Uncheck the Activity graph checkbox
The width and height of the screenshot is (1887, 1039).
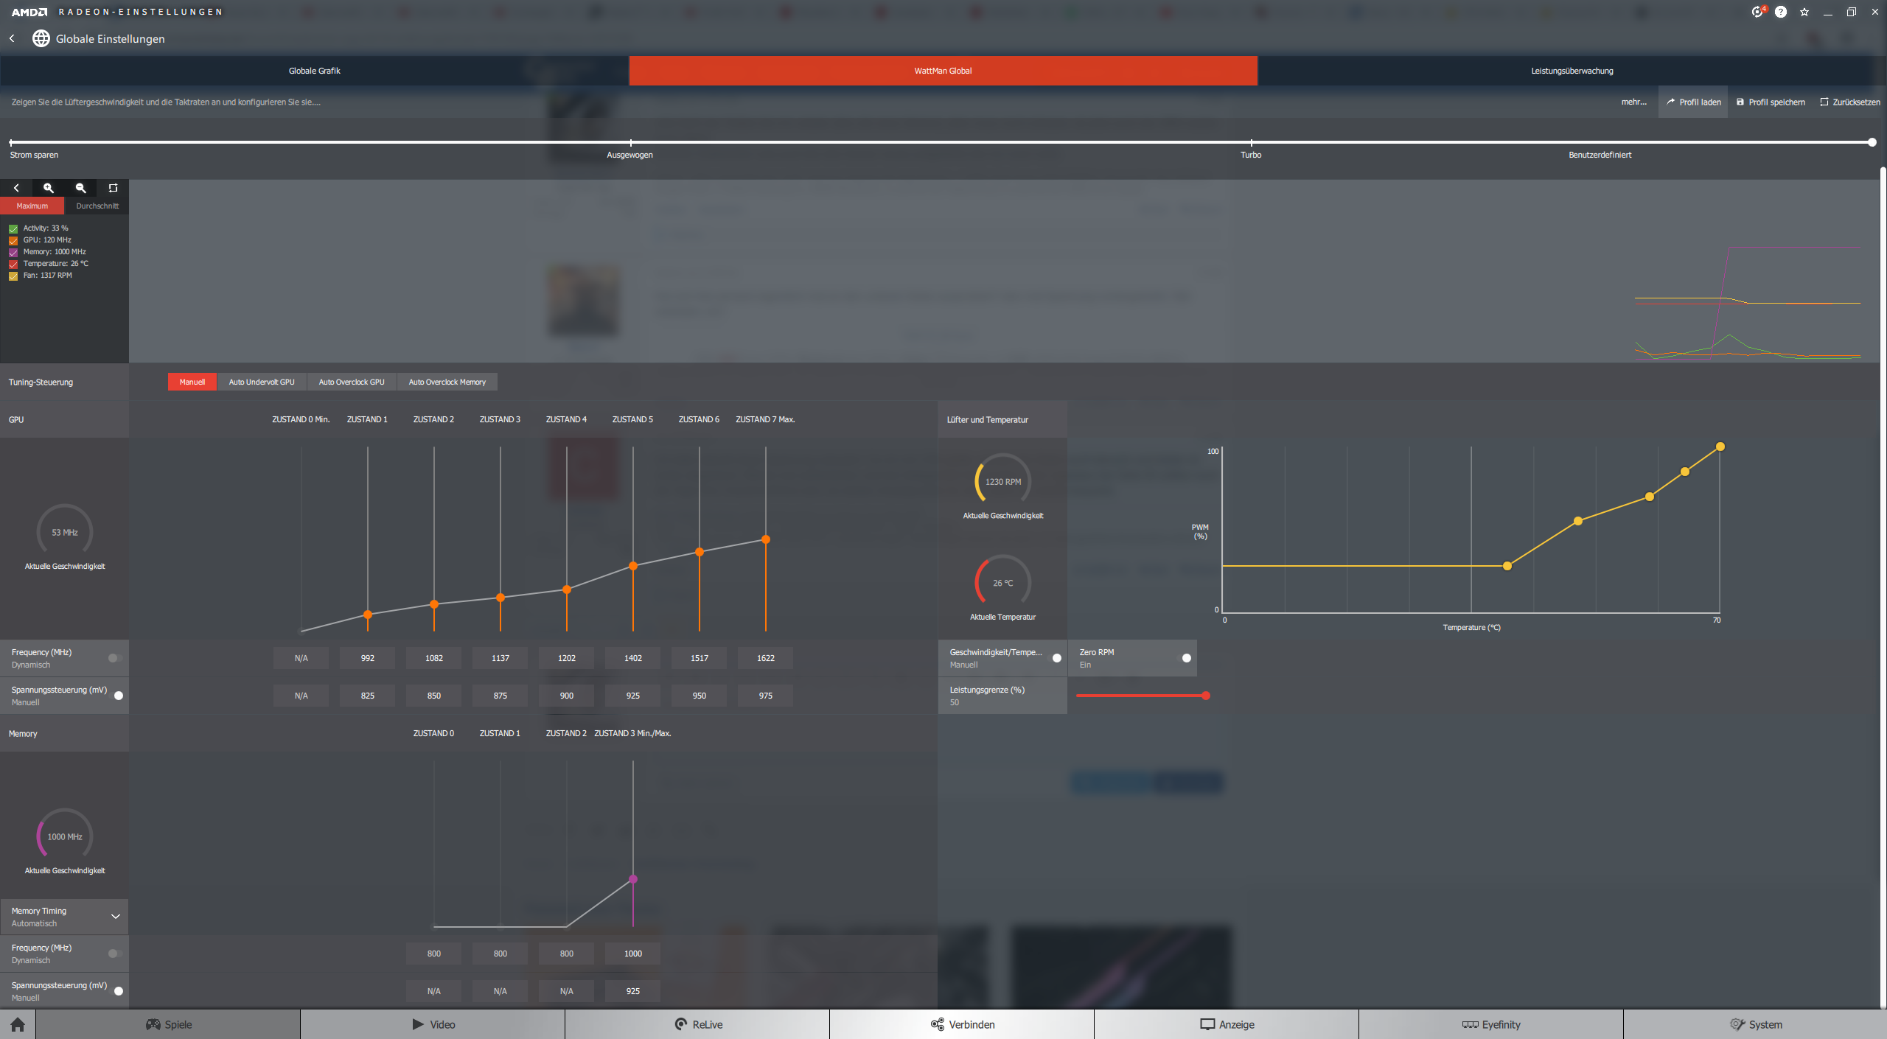13,228
